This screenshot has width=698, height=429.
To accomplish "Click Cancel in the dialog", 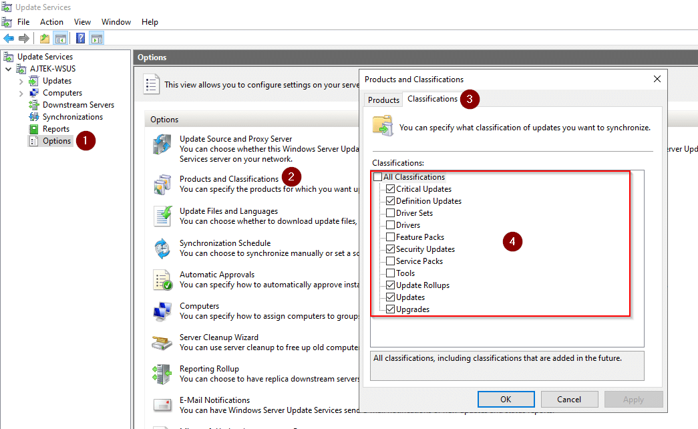I will tap(569, 399).
